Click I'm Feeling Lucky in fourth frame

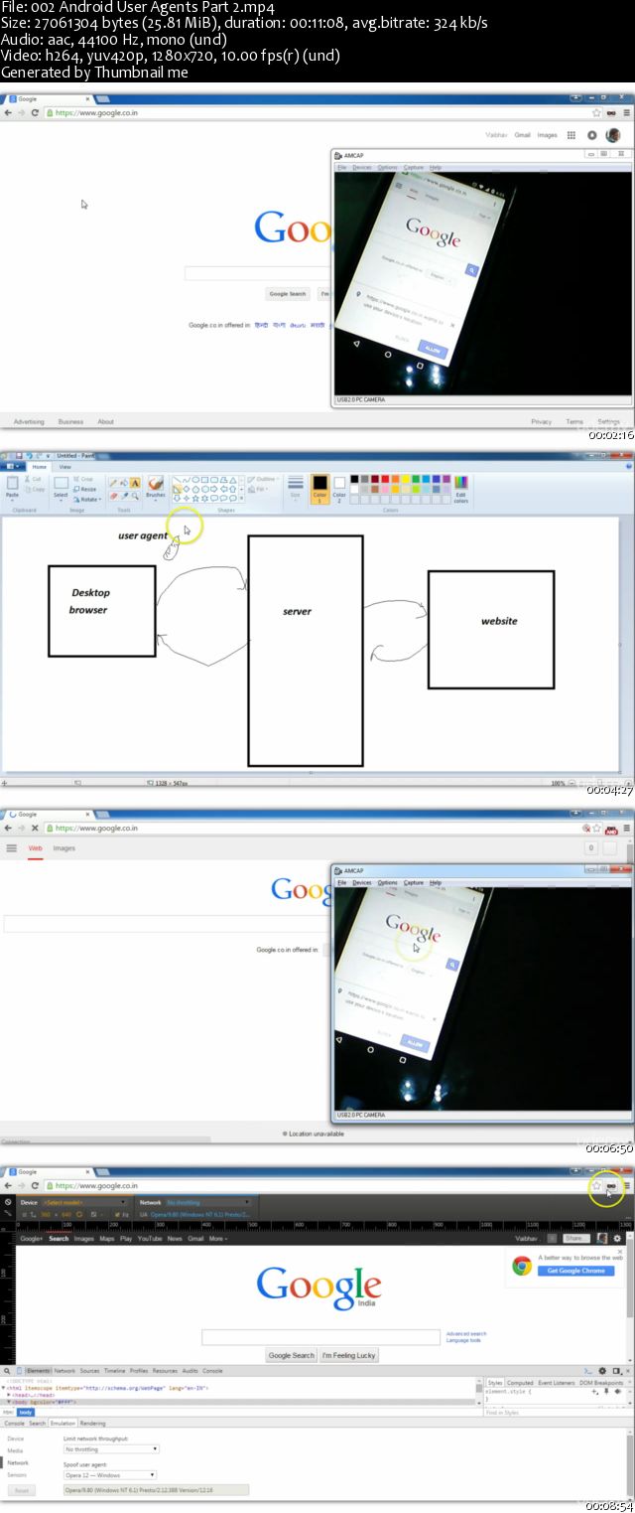click(x=349, y=1355)
